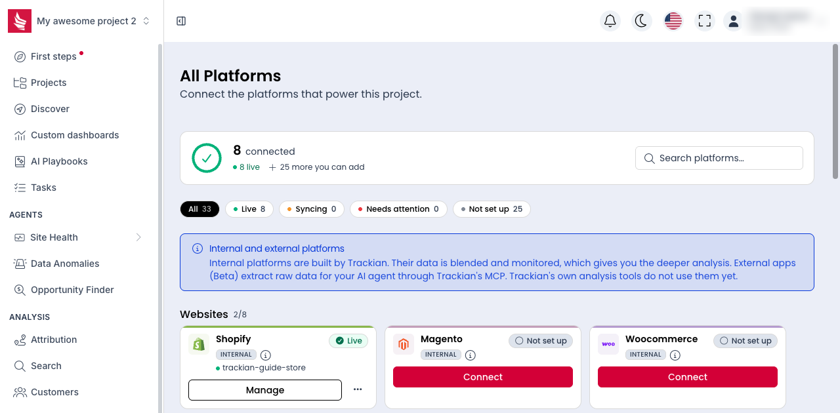The image size is (840, 413).
Task: Collapse the sidebar panel icon
Action: (181, 21)
